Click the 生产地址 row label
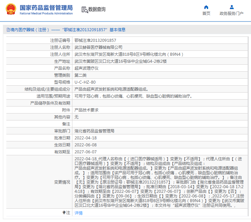Image resolution: width=251 pixels, height=222 pixels. (62, 61)
